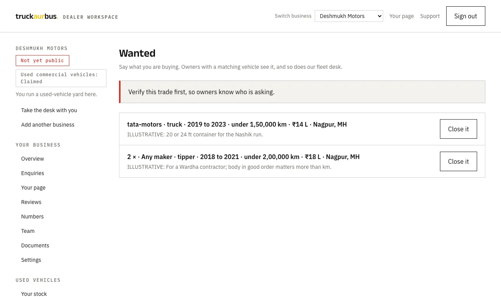This screenshot has height=297, width=501.
Task: Click the Dealer Workspace label
Action: click(x=90, y=17)
